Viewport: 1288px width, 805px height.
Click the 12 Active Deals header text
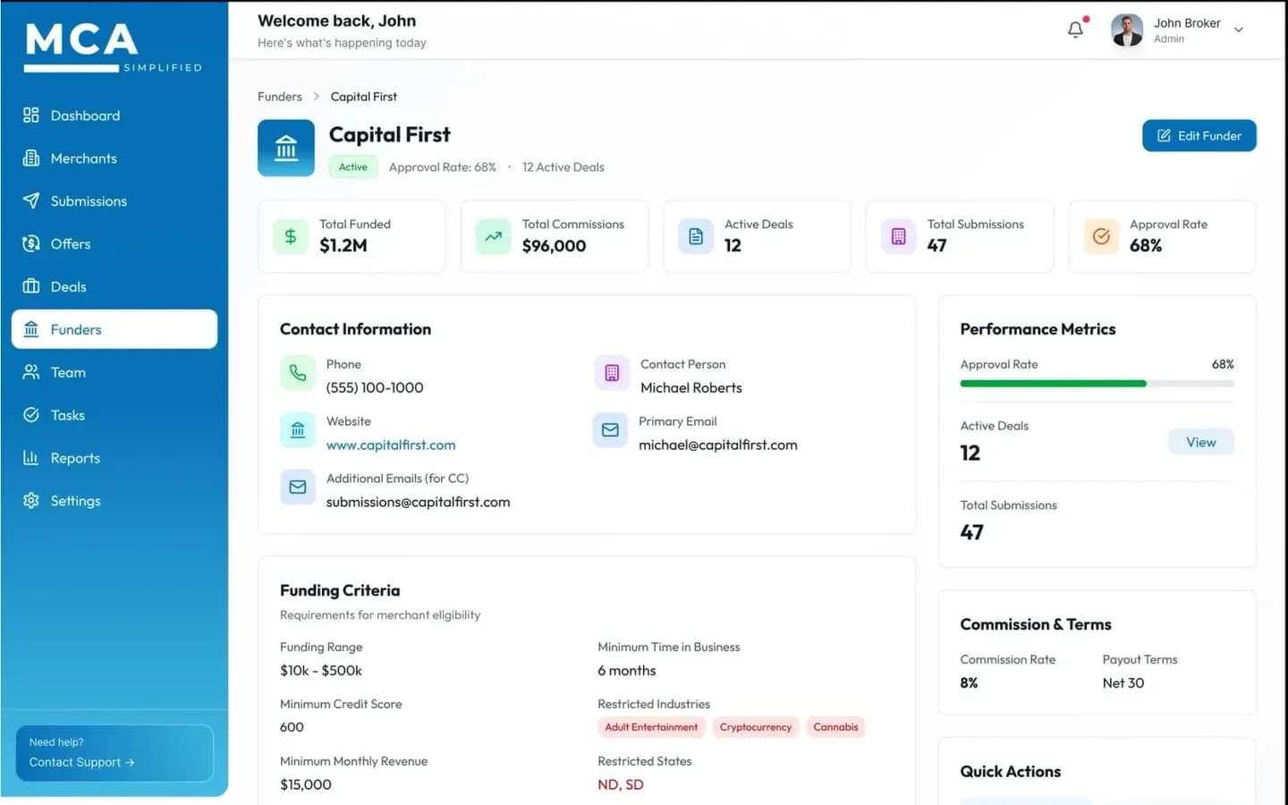point(563,167)
